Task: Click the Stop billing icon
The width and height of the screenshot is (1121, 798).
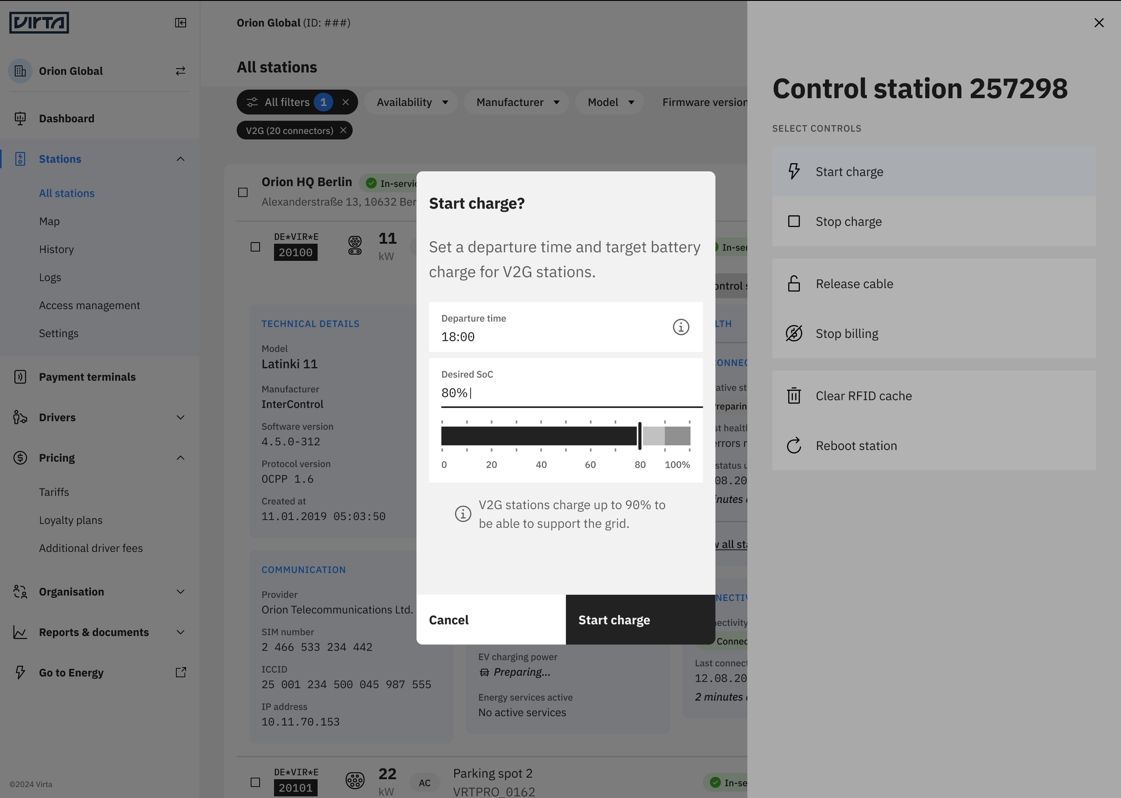Action: [x=794, y=334]
